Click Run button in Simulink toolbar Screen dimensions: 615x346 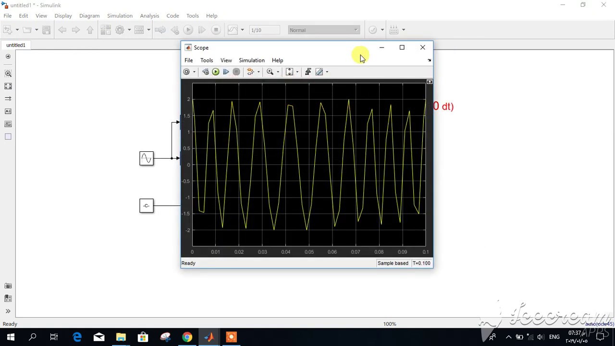click(x=188, y=30)
